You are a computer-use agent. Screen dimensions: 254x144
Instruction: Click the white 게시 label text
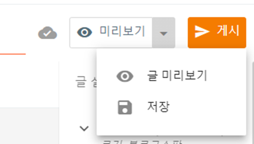click(x=228, y=30)
